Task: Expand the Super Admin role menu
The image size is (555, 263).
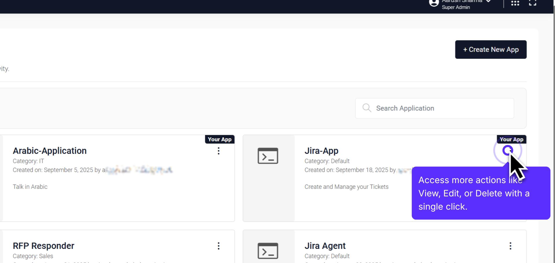Action: 456,7
